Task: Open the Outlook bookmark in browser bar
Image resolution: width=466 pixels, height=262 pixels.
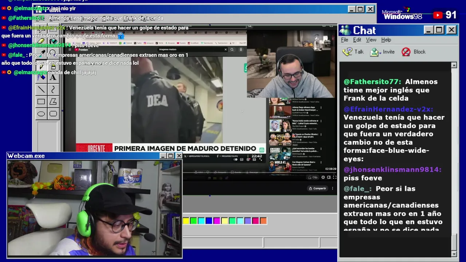Action: click(128, 43)
